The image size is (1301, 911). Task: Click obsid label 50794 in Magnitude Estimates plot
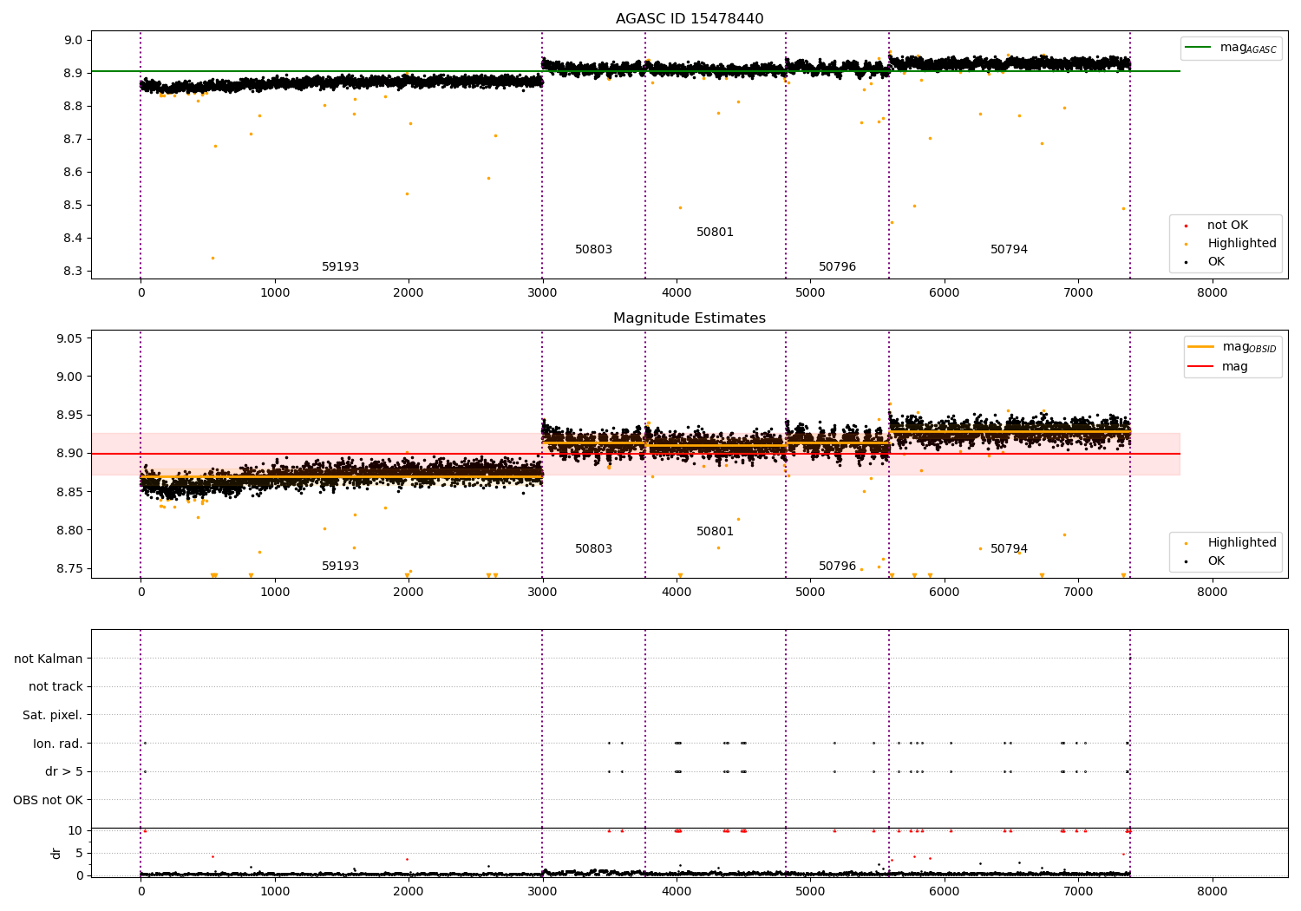(1009, 549)
